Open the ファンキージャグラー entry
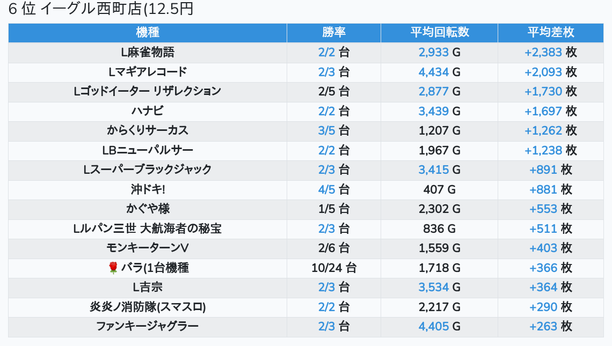The width and height of the screenshot is (612, 346). click(148, 326)
